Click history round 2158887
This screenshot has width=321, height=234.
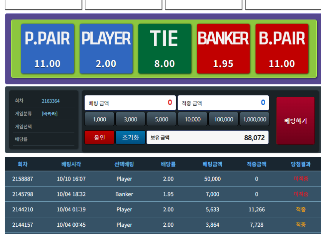(x=23, y=179)
